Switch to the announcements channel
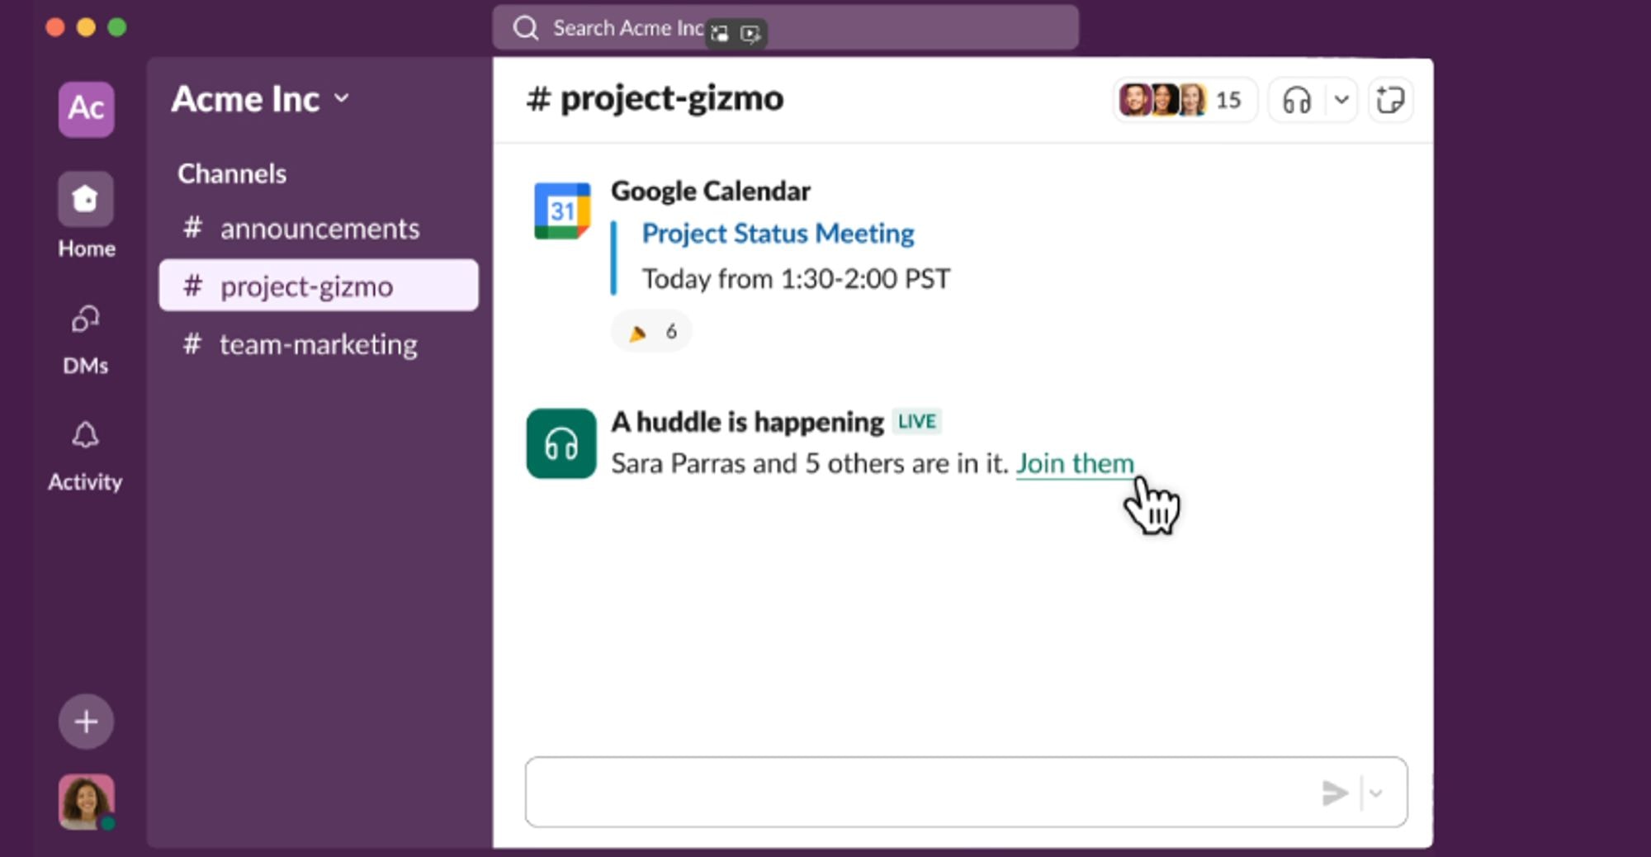The height and width of the screenshot is (857, 1651). [319, 229]
